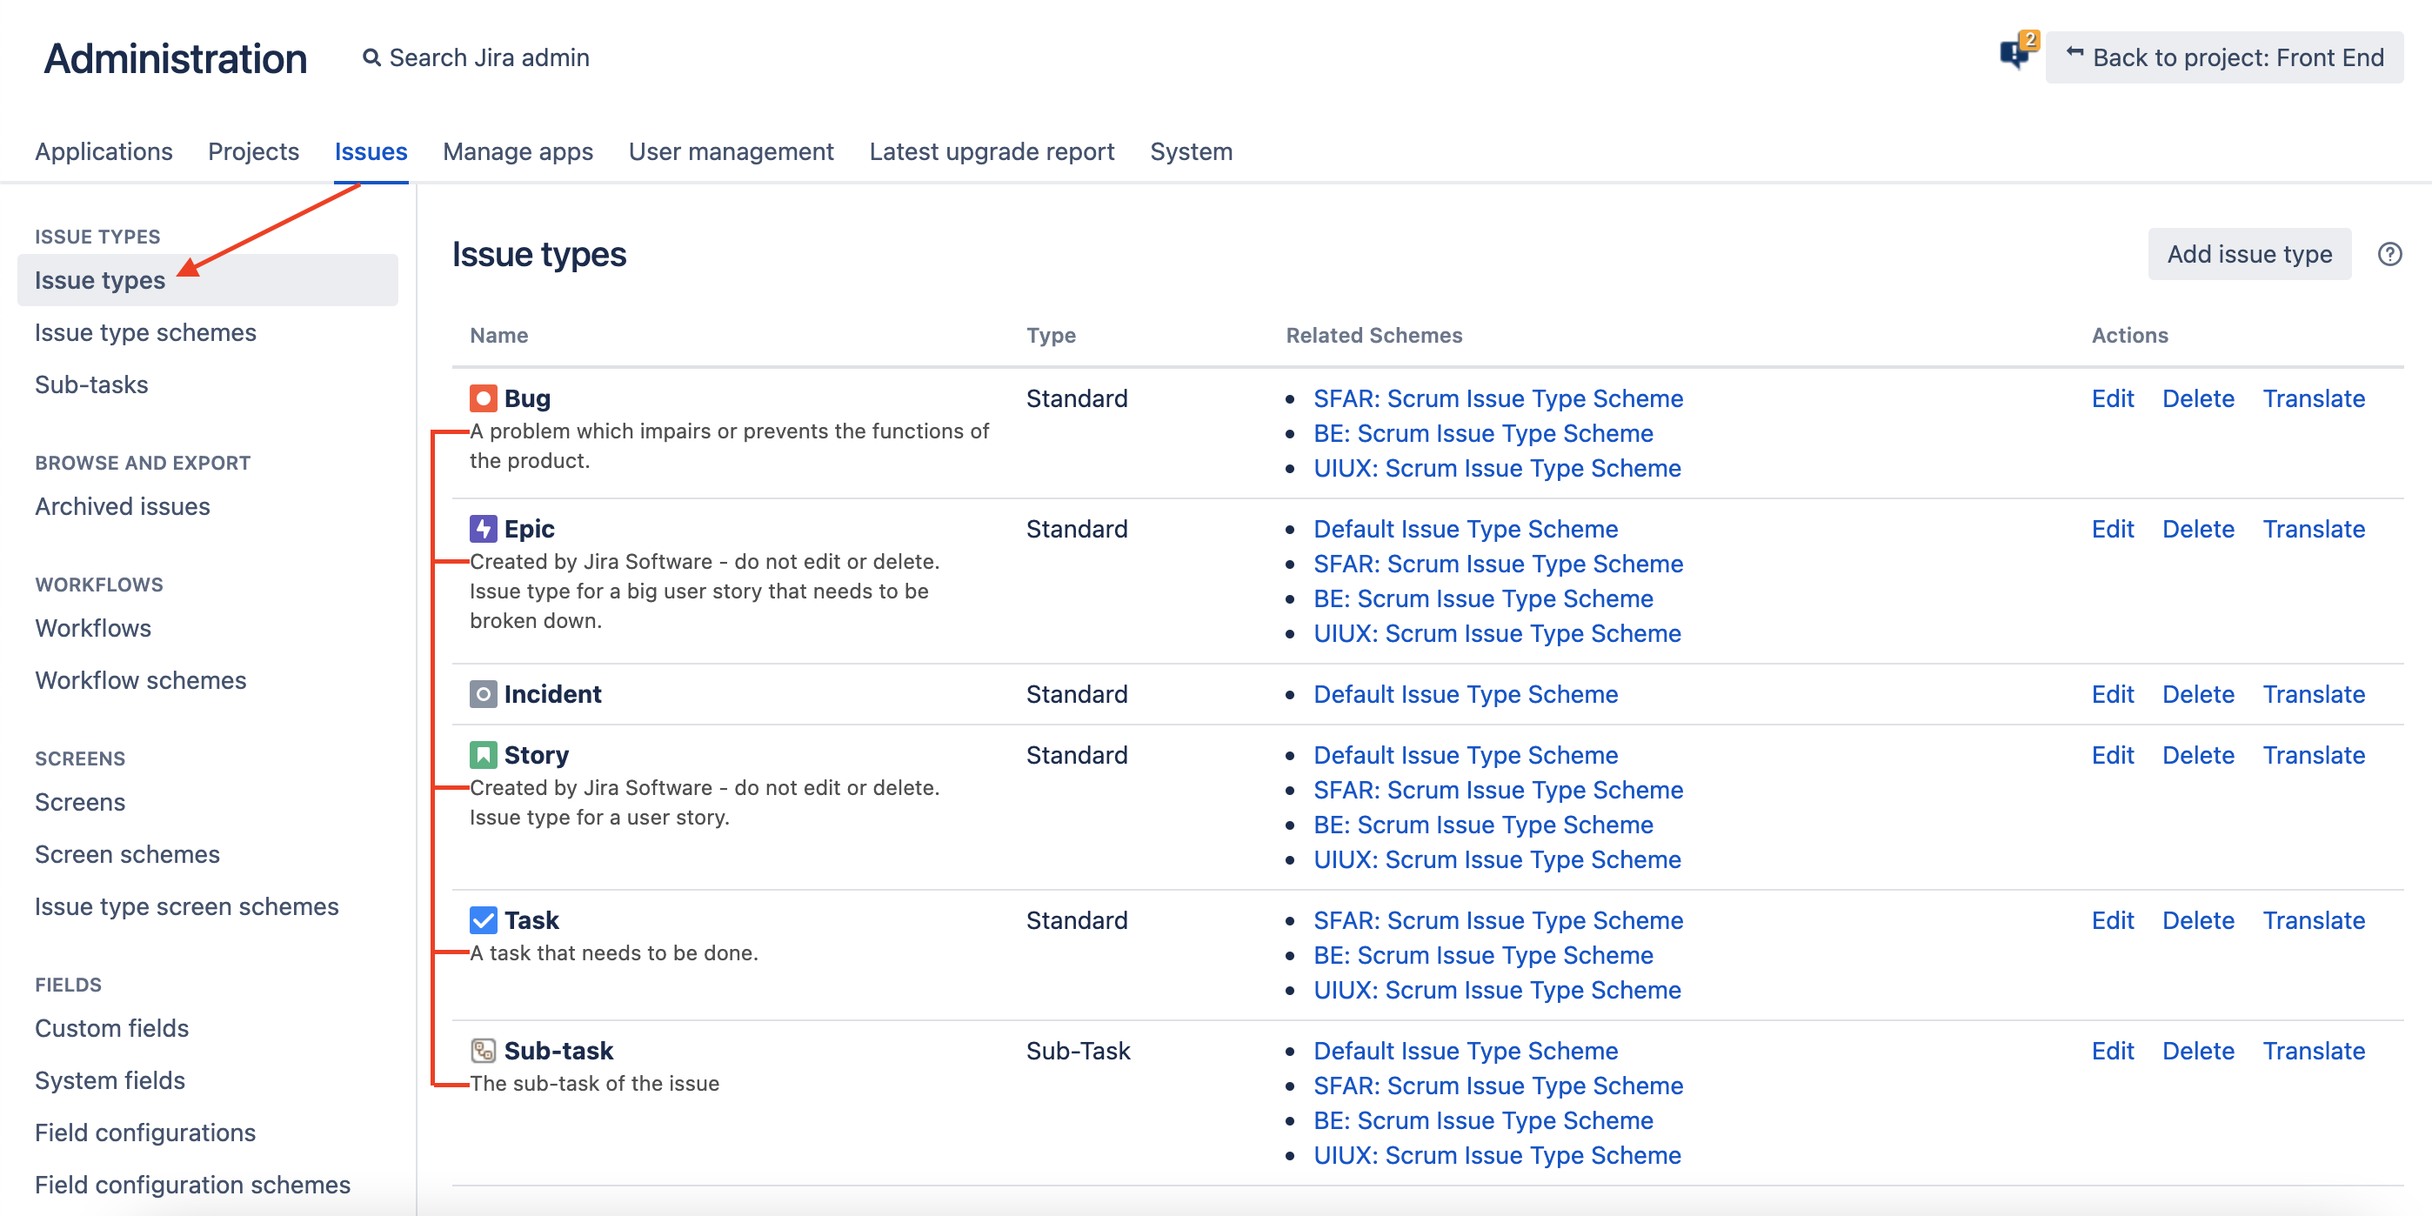2432x1216 pixels.
Task: Click the gray Incident issue icon
Action: (483, 694)
